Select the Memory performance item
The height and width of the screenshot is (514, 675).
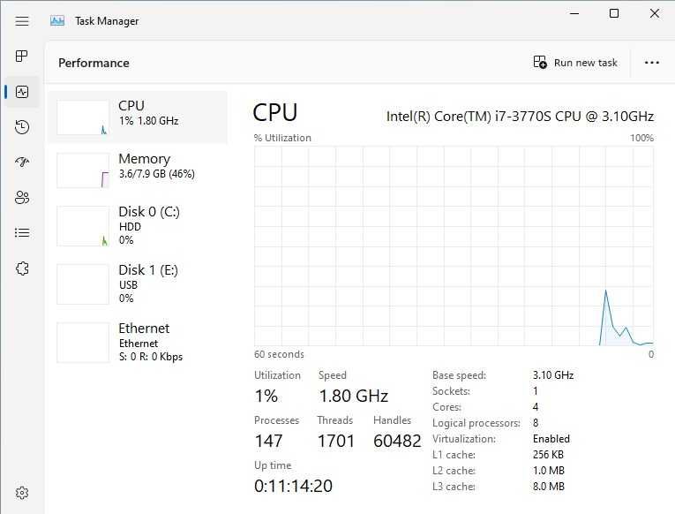tap(138, 170)
